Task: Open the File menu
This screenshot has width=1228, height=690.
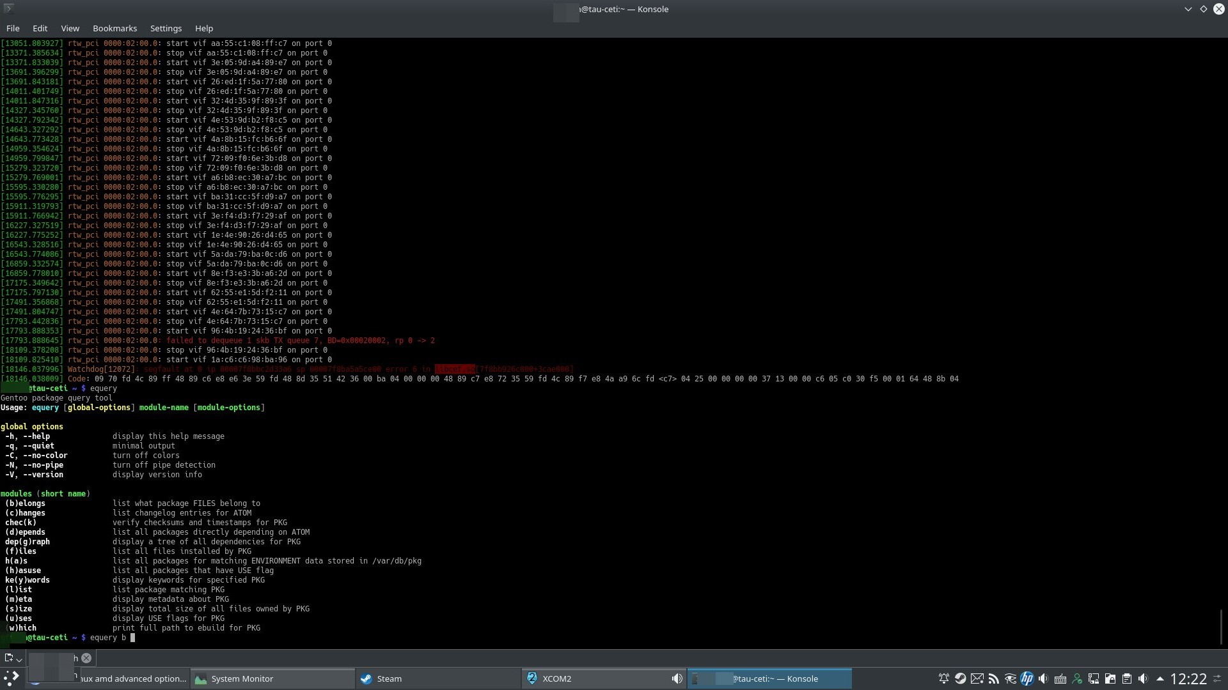Action: pyautogui.click(x=13, y=28)
